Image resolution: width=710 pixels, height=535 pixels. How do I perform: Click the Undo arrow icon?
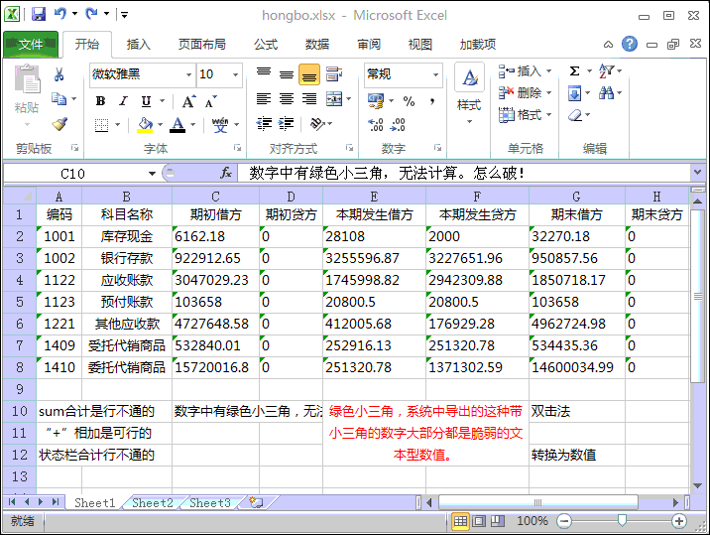(x=60, y=14)
